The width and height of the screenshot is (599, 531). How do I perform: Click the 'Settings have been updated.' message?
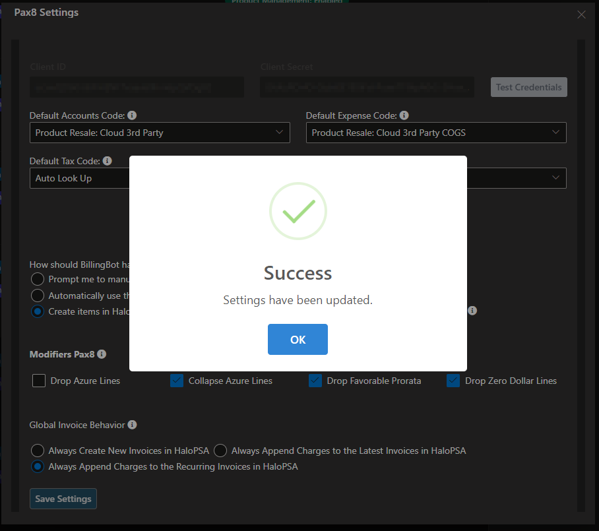298,300
